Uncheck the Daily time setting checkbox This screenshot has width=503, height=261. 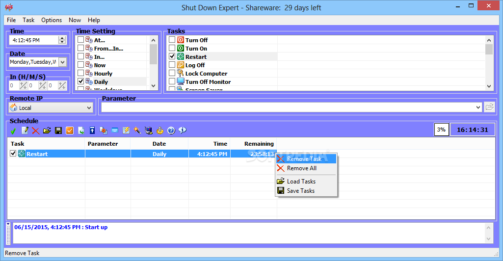pyautogui.click(x=81, y=81)
